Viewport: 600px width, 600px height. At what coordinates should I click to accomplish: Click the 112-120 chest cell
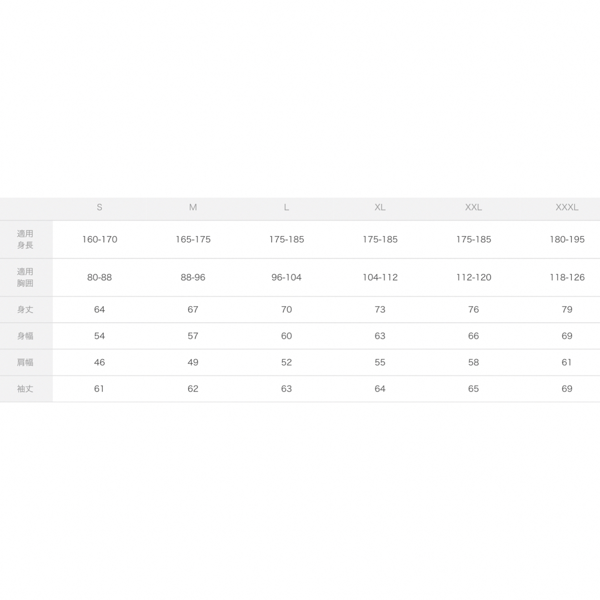point(473,277)
